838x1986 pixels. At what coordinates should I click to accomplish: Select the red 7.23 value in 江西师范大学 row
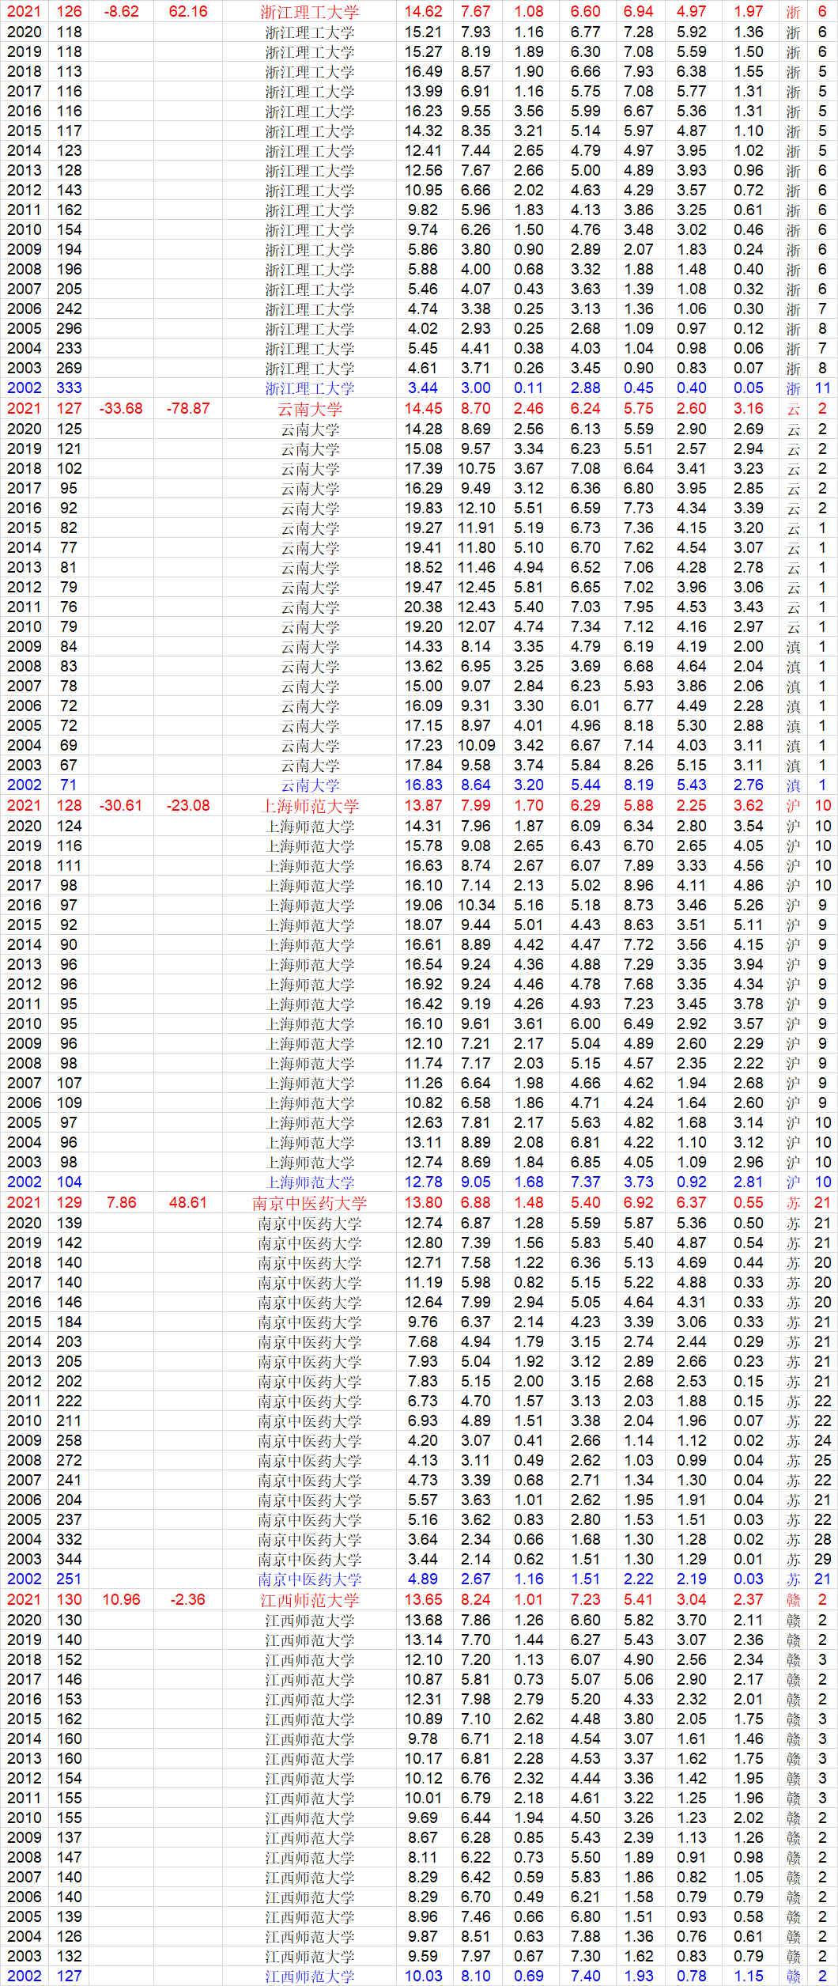586,1600
